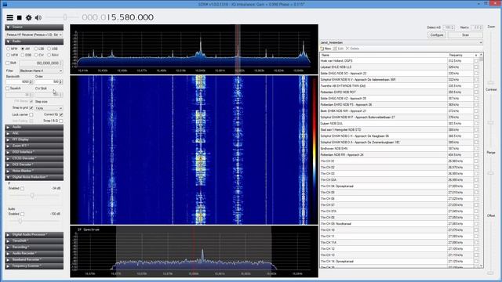Click the tuned frequency display 15.580.000
Screen dimensions: 502x282
(x=118, y=17)
